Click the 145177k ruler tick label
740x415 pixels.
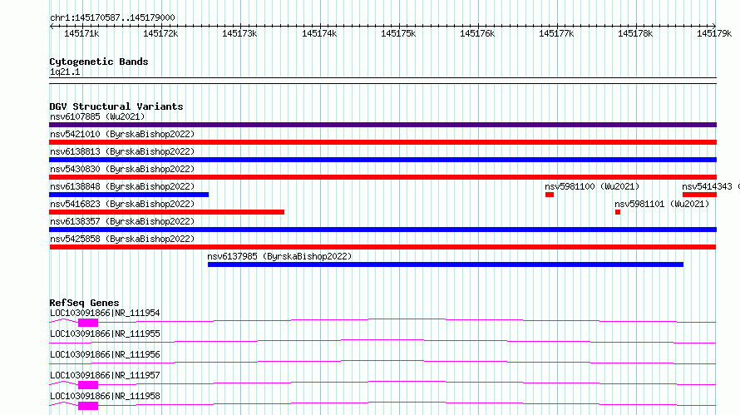click(x=556, y=33)
